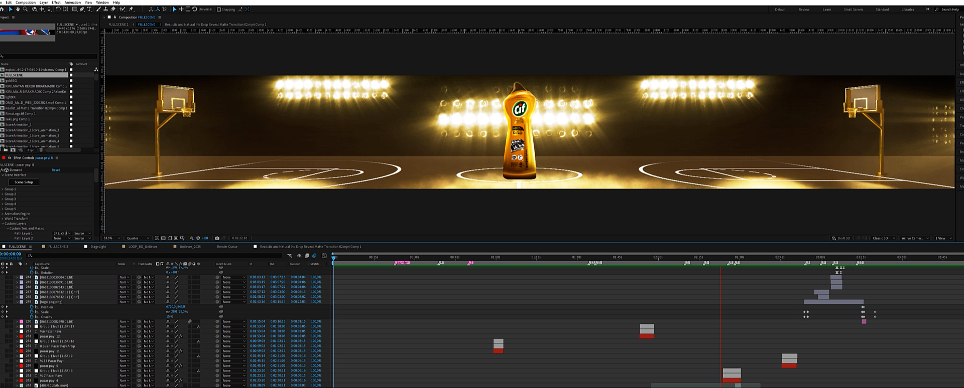Click the Home icon in toolbar
964x388 pixels.
(x=2, y=9)
